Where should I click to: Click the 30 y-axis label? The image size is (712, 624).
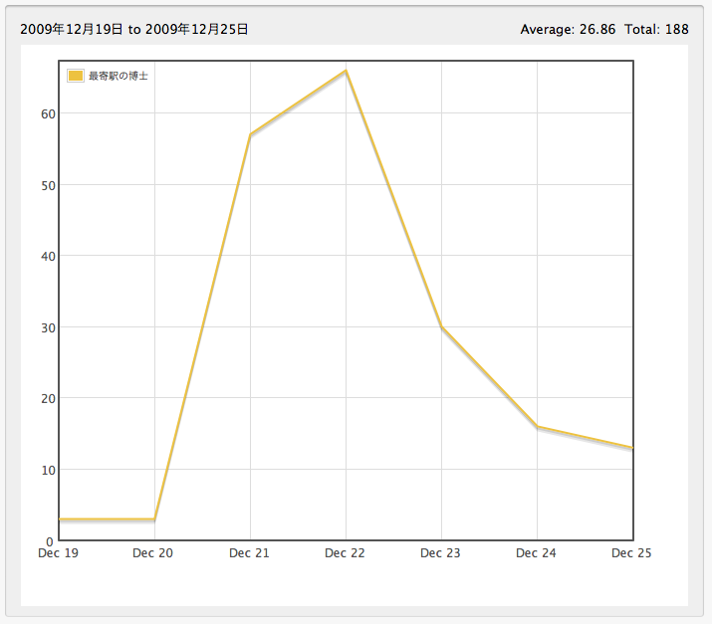click(x=47, y=327)
